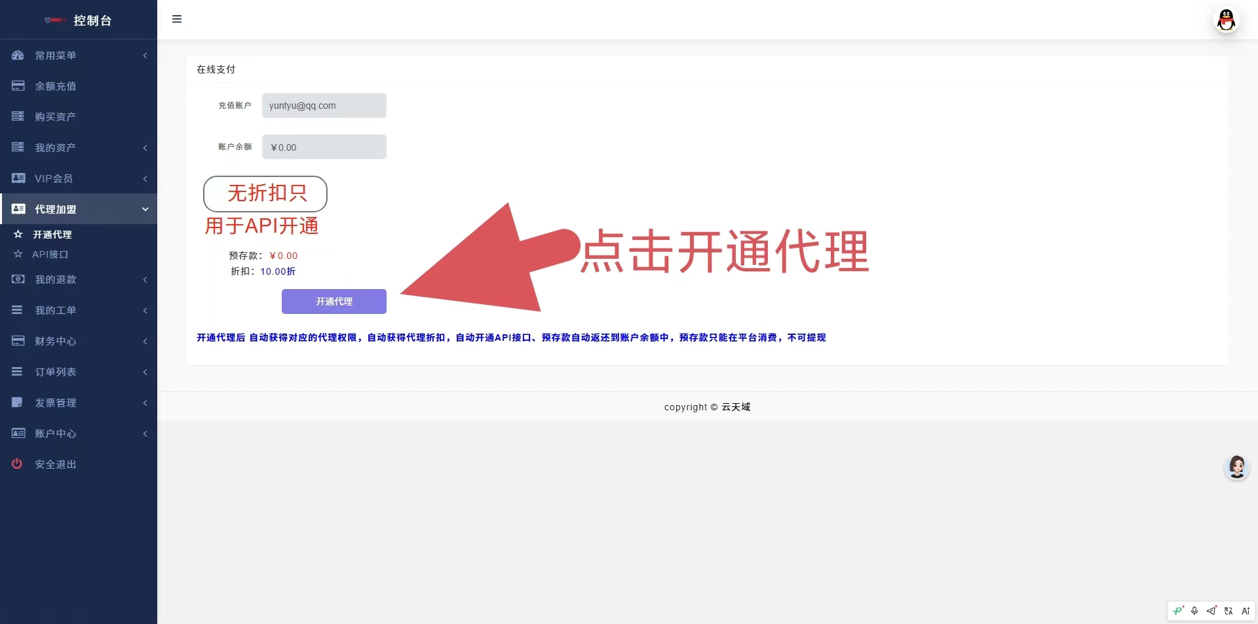Click the 我的资产 server icon
The width and height of the screenshot is (1258, 624).
point(18,147)
